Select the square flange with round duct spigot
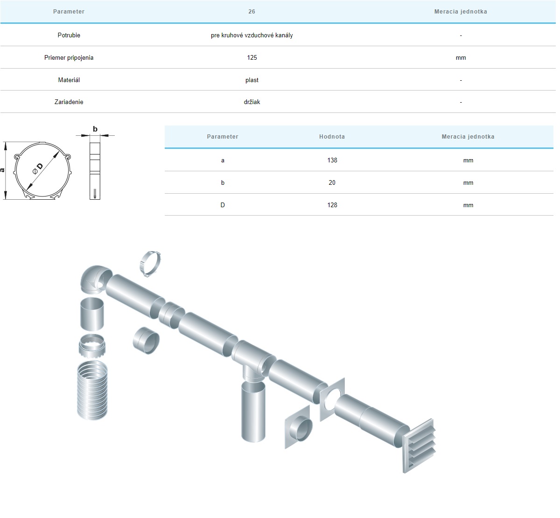 click(x=298, y=428)
